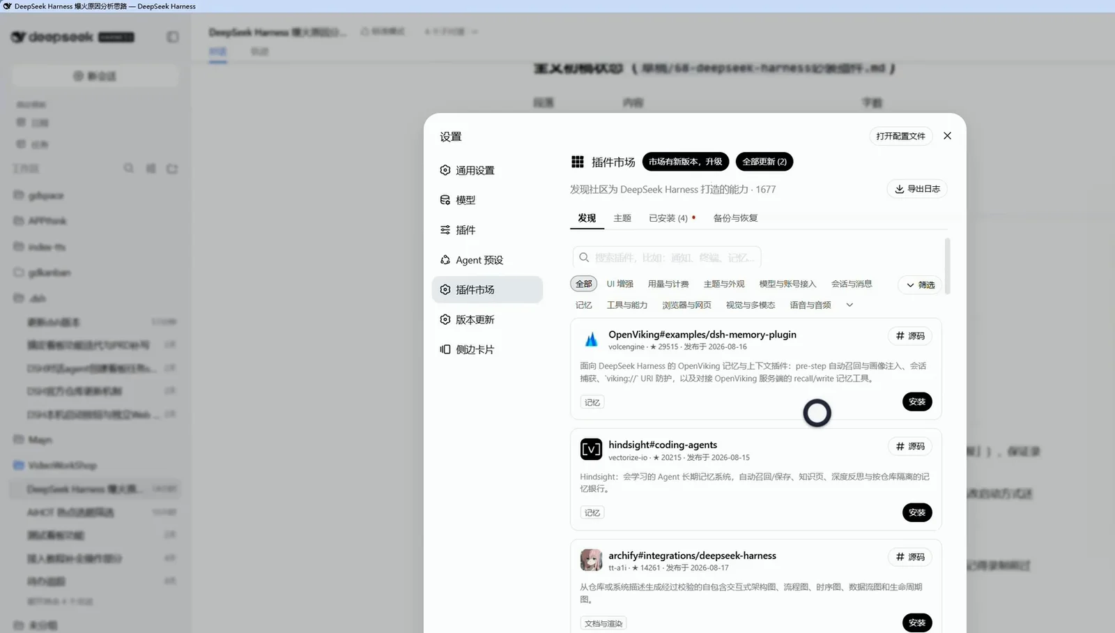
Task: Select the 语音与音频 category chip
Action: click(x=810, y=305)
